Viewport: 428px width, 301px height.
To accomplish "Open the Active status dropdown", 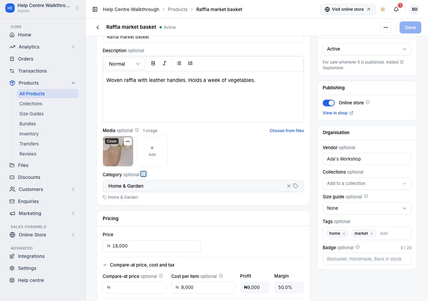I will (x=367, y=49).
